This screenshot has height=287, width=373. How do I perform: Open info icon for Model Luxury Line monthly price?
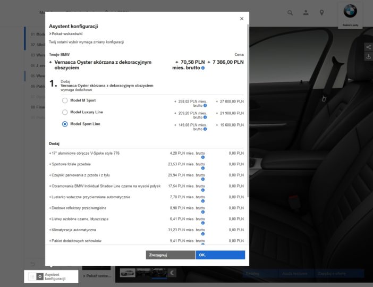(x=205, y=117)
